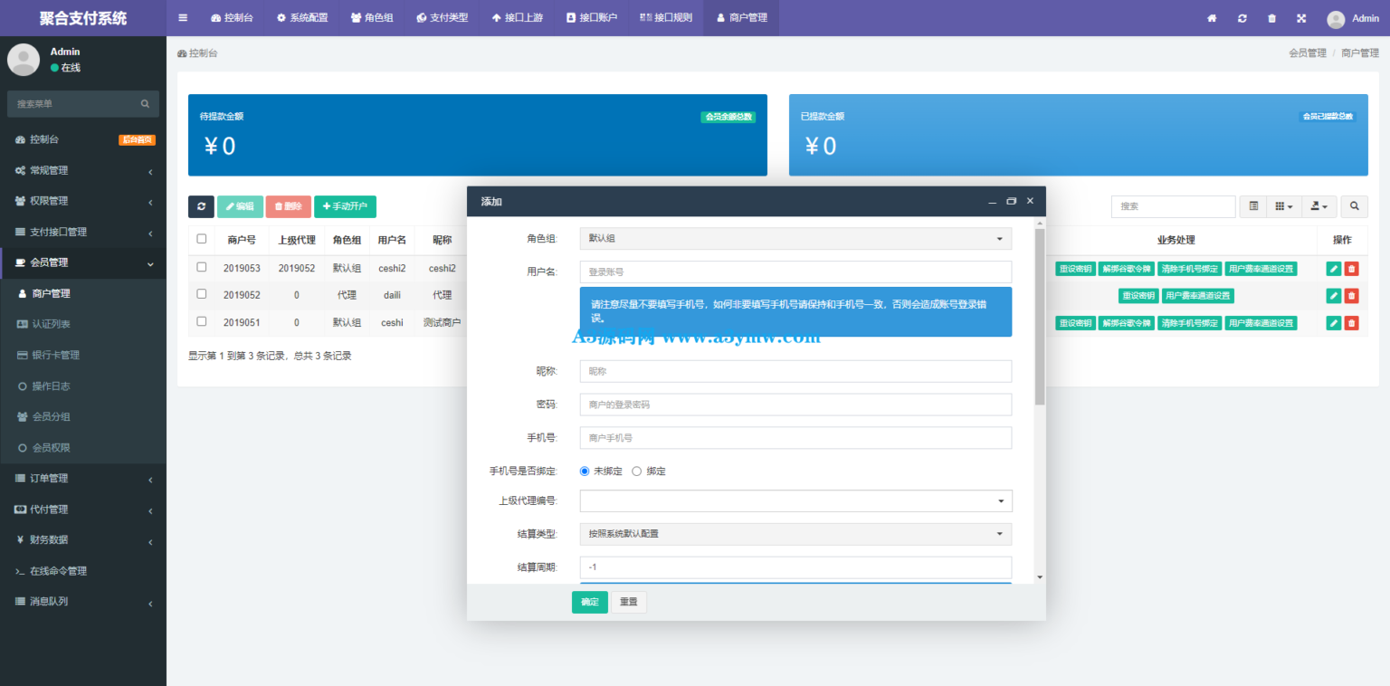This screenshot has height=686, width=1390.
Task: Click the dialog vertical scrollbar thumb
Action: click(x=1040, y=317)
